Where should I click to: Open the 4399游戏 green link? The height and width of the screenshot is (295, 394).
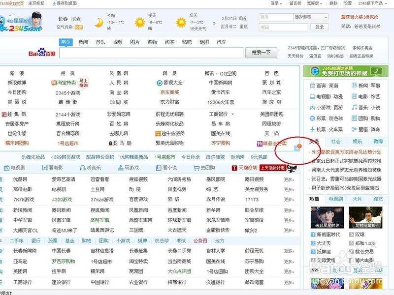point(62,200)
